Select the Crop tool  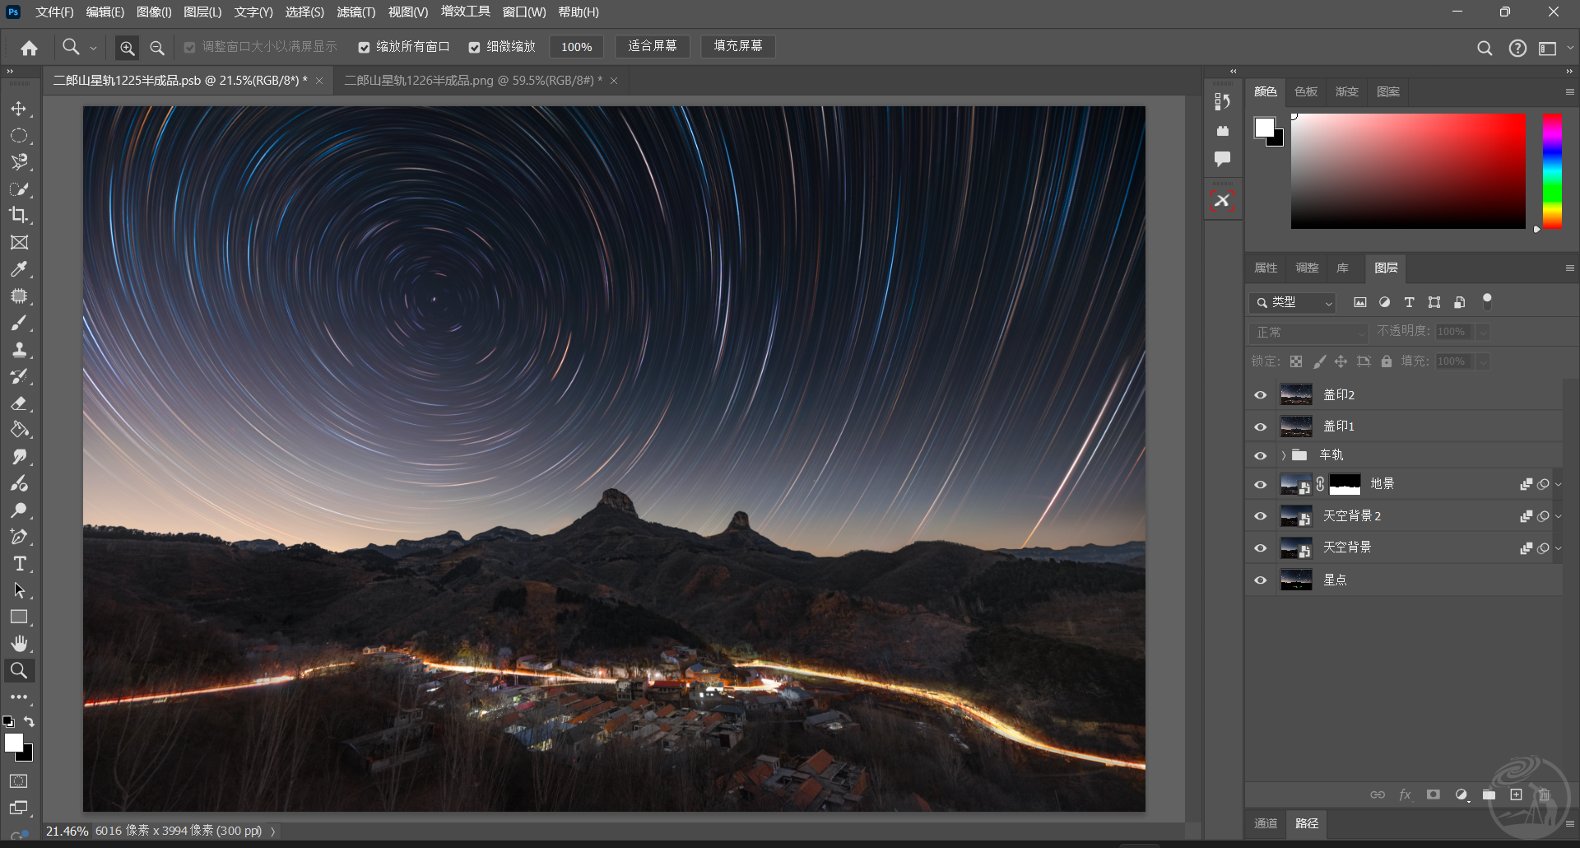[19, 216]
